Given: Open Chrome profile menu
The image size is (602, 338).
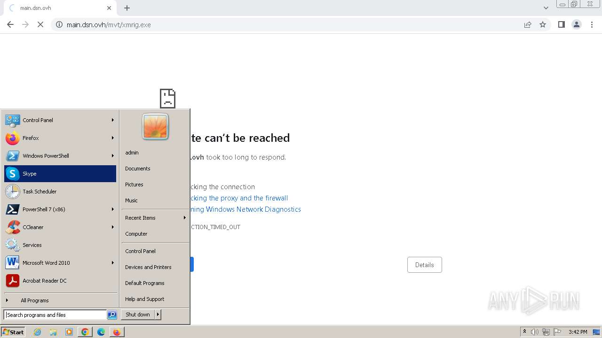Looking at the screenshot, I should [x=577, y=24].
